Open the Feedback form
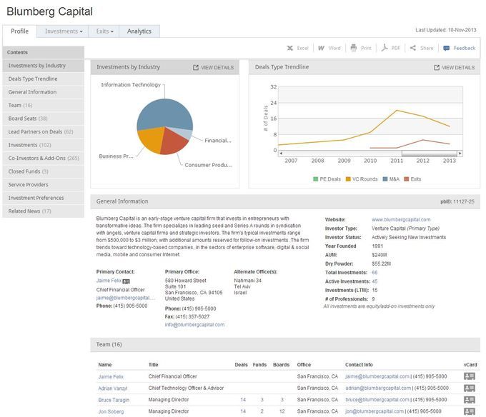 point(459,48)
